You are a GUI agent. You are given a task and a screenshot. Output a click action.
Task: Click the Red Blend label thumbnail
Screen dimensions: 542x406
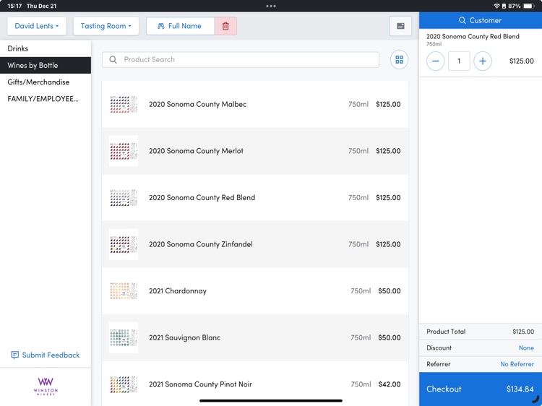[124, 198]
